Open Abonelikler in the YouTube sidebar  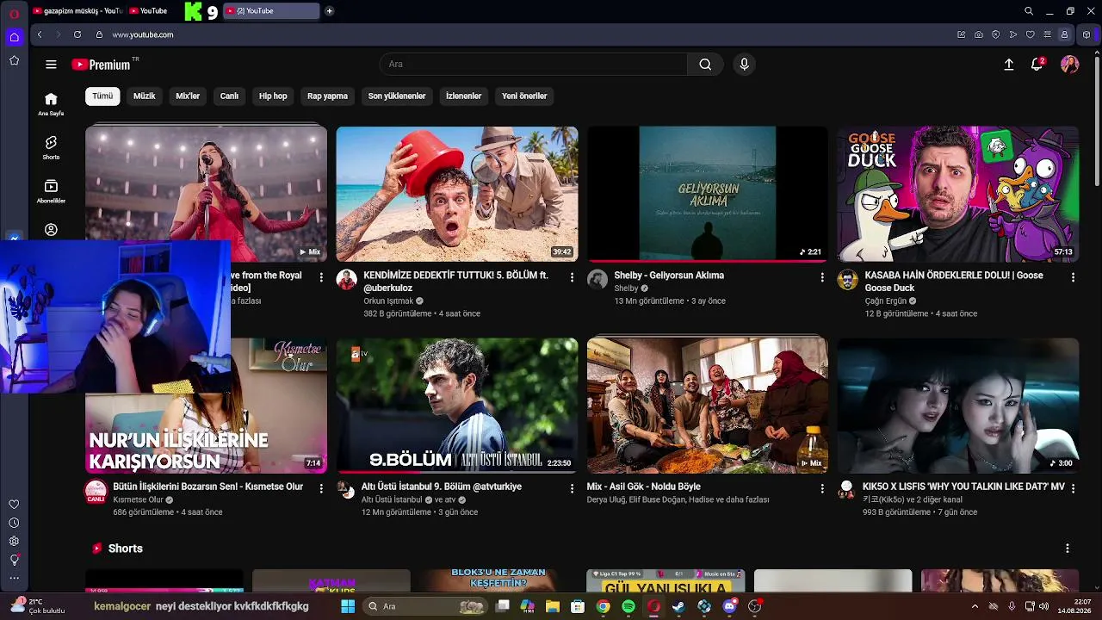click(x=51, y=191)
